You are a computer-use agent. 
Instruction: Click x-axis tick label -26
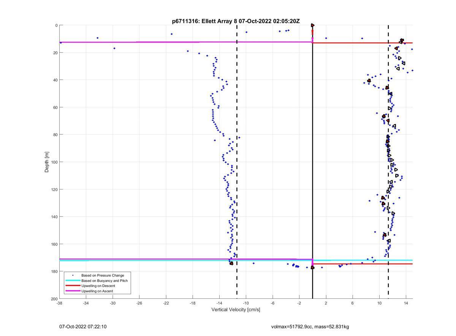(139, 303)
